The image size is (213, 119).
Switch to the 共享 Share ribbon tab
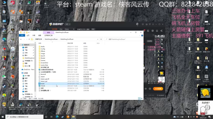click(x=34, y=35)
